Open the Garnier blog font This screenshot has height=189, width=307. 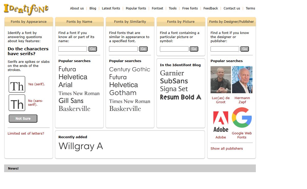coord(172,73)
